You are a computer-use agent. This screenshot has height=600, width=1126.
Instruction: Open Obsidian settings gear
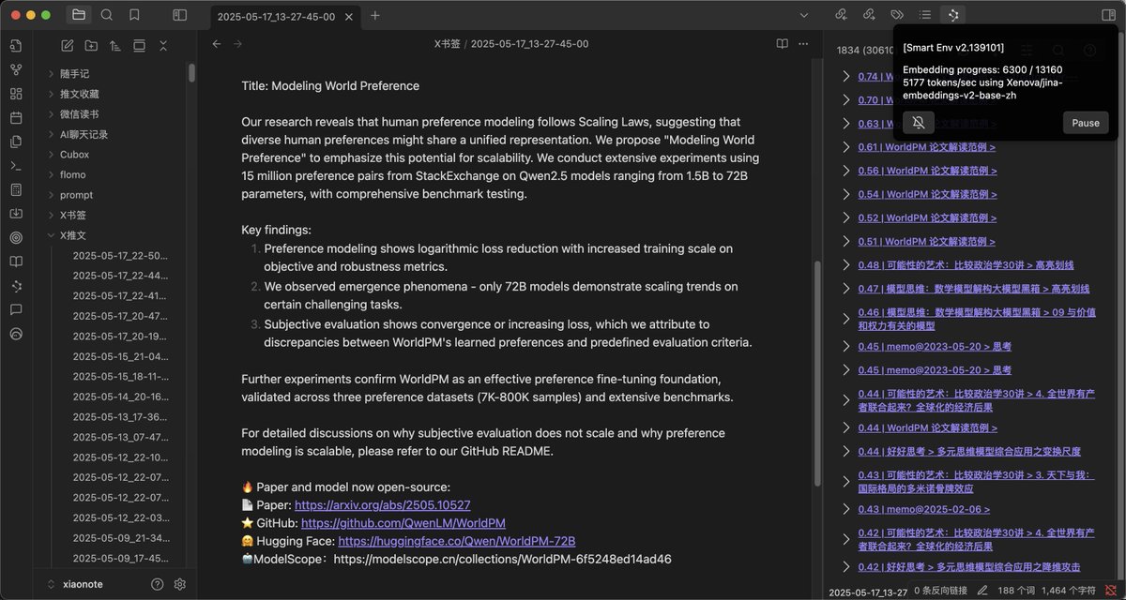[180, 584]
